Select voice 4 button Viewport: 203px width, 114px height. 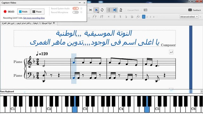point(154,17)
